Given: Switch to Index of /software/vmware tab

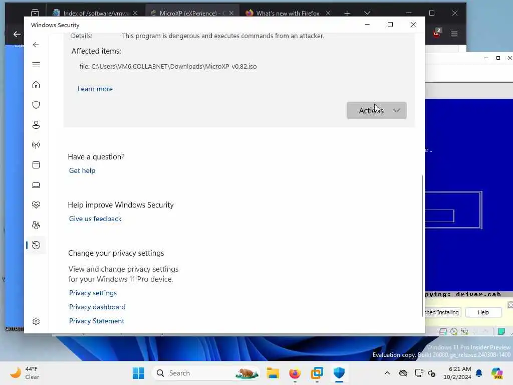Looking at the screenshot, I should (97, 13).
